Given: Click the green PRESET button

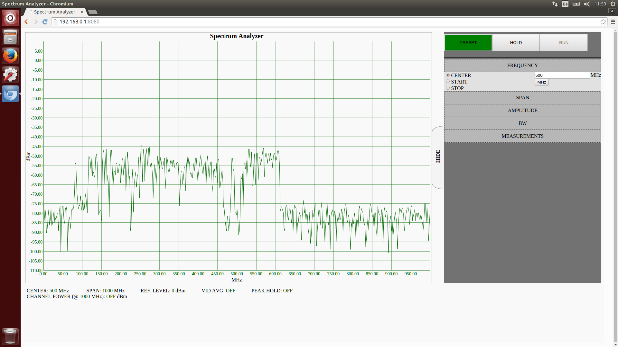Looking at the screenshot, I should click(x=468, y=42).
